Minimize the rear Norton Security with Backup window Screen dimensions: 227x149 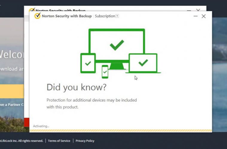coord(189,10)
